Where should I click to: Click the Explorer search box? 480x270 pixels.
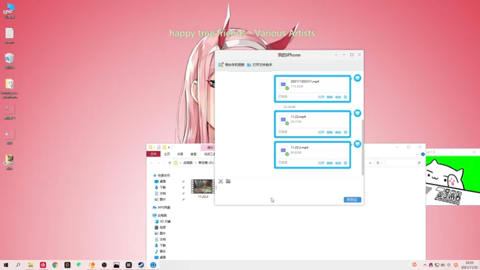coord(403,163)
